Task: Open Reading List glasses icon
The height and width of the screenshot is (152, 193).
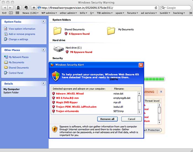Action: pos(4,13)
